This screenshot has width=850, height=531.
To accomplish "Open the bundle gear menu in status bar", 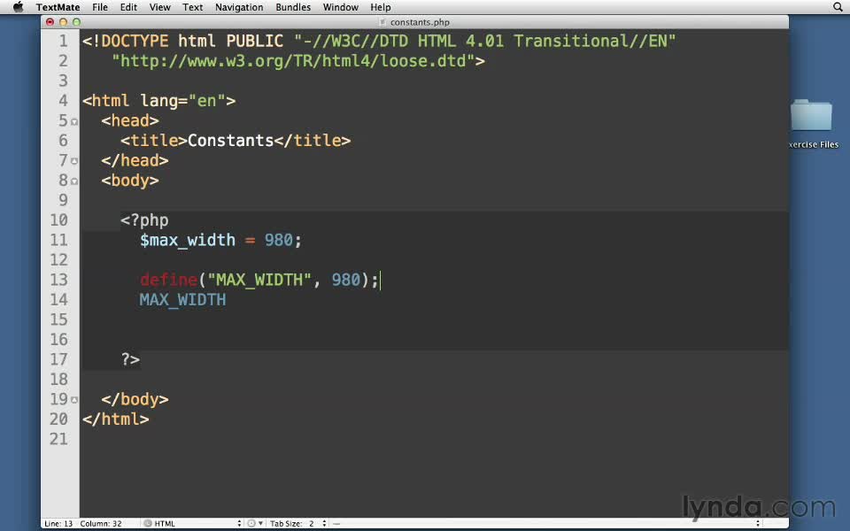I will 252,523.
